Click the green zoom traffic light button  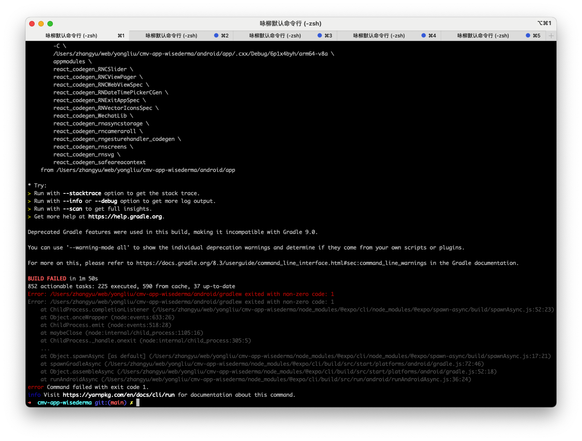coord(50,23)
